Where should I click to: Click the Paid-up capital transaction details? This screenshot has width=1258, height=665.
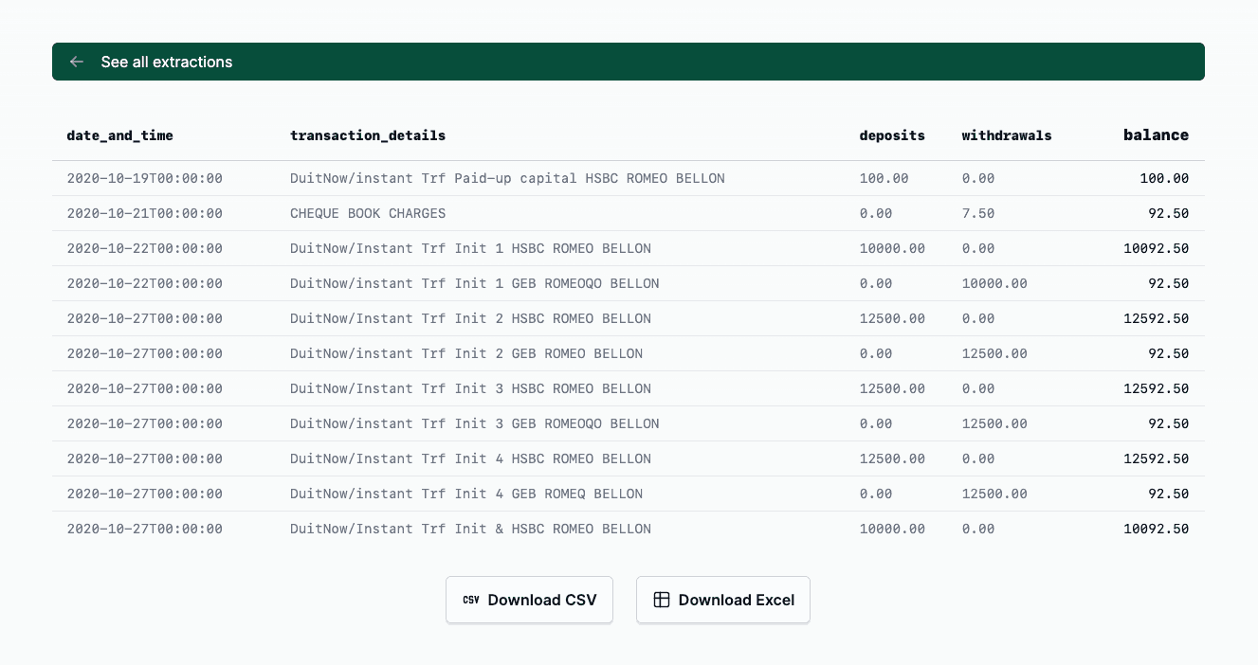coord(507,178)
